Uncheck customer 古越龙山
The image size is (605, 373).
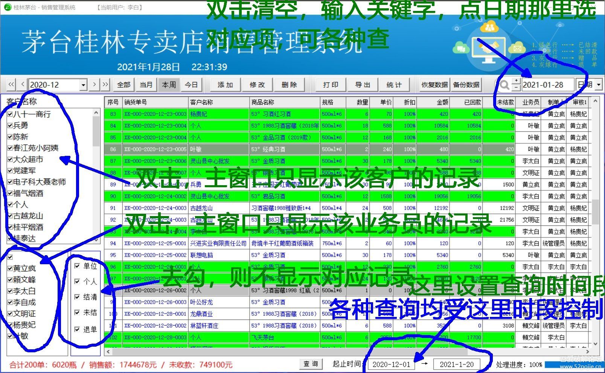[x=10, y=216]
